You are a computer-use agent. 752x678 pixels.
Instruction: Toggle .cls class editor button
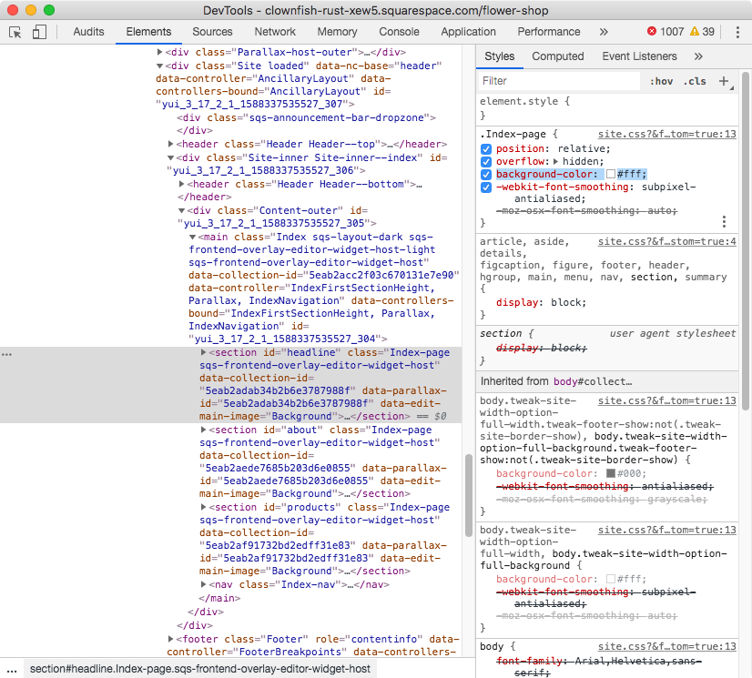tap(695, 82)
